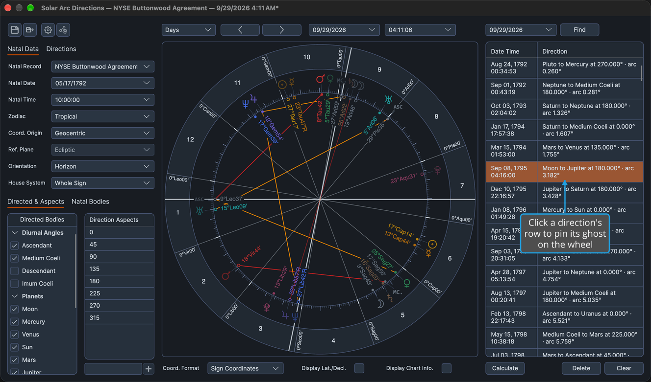651x382 pixels.
Task: Click the Delete button
Action: pos(581,368)
